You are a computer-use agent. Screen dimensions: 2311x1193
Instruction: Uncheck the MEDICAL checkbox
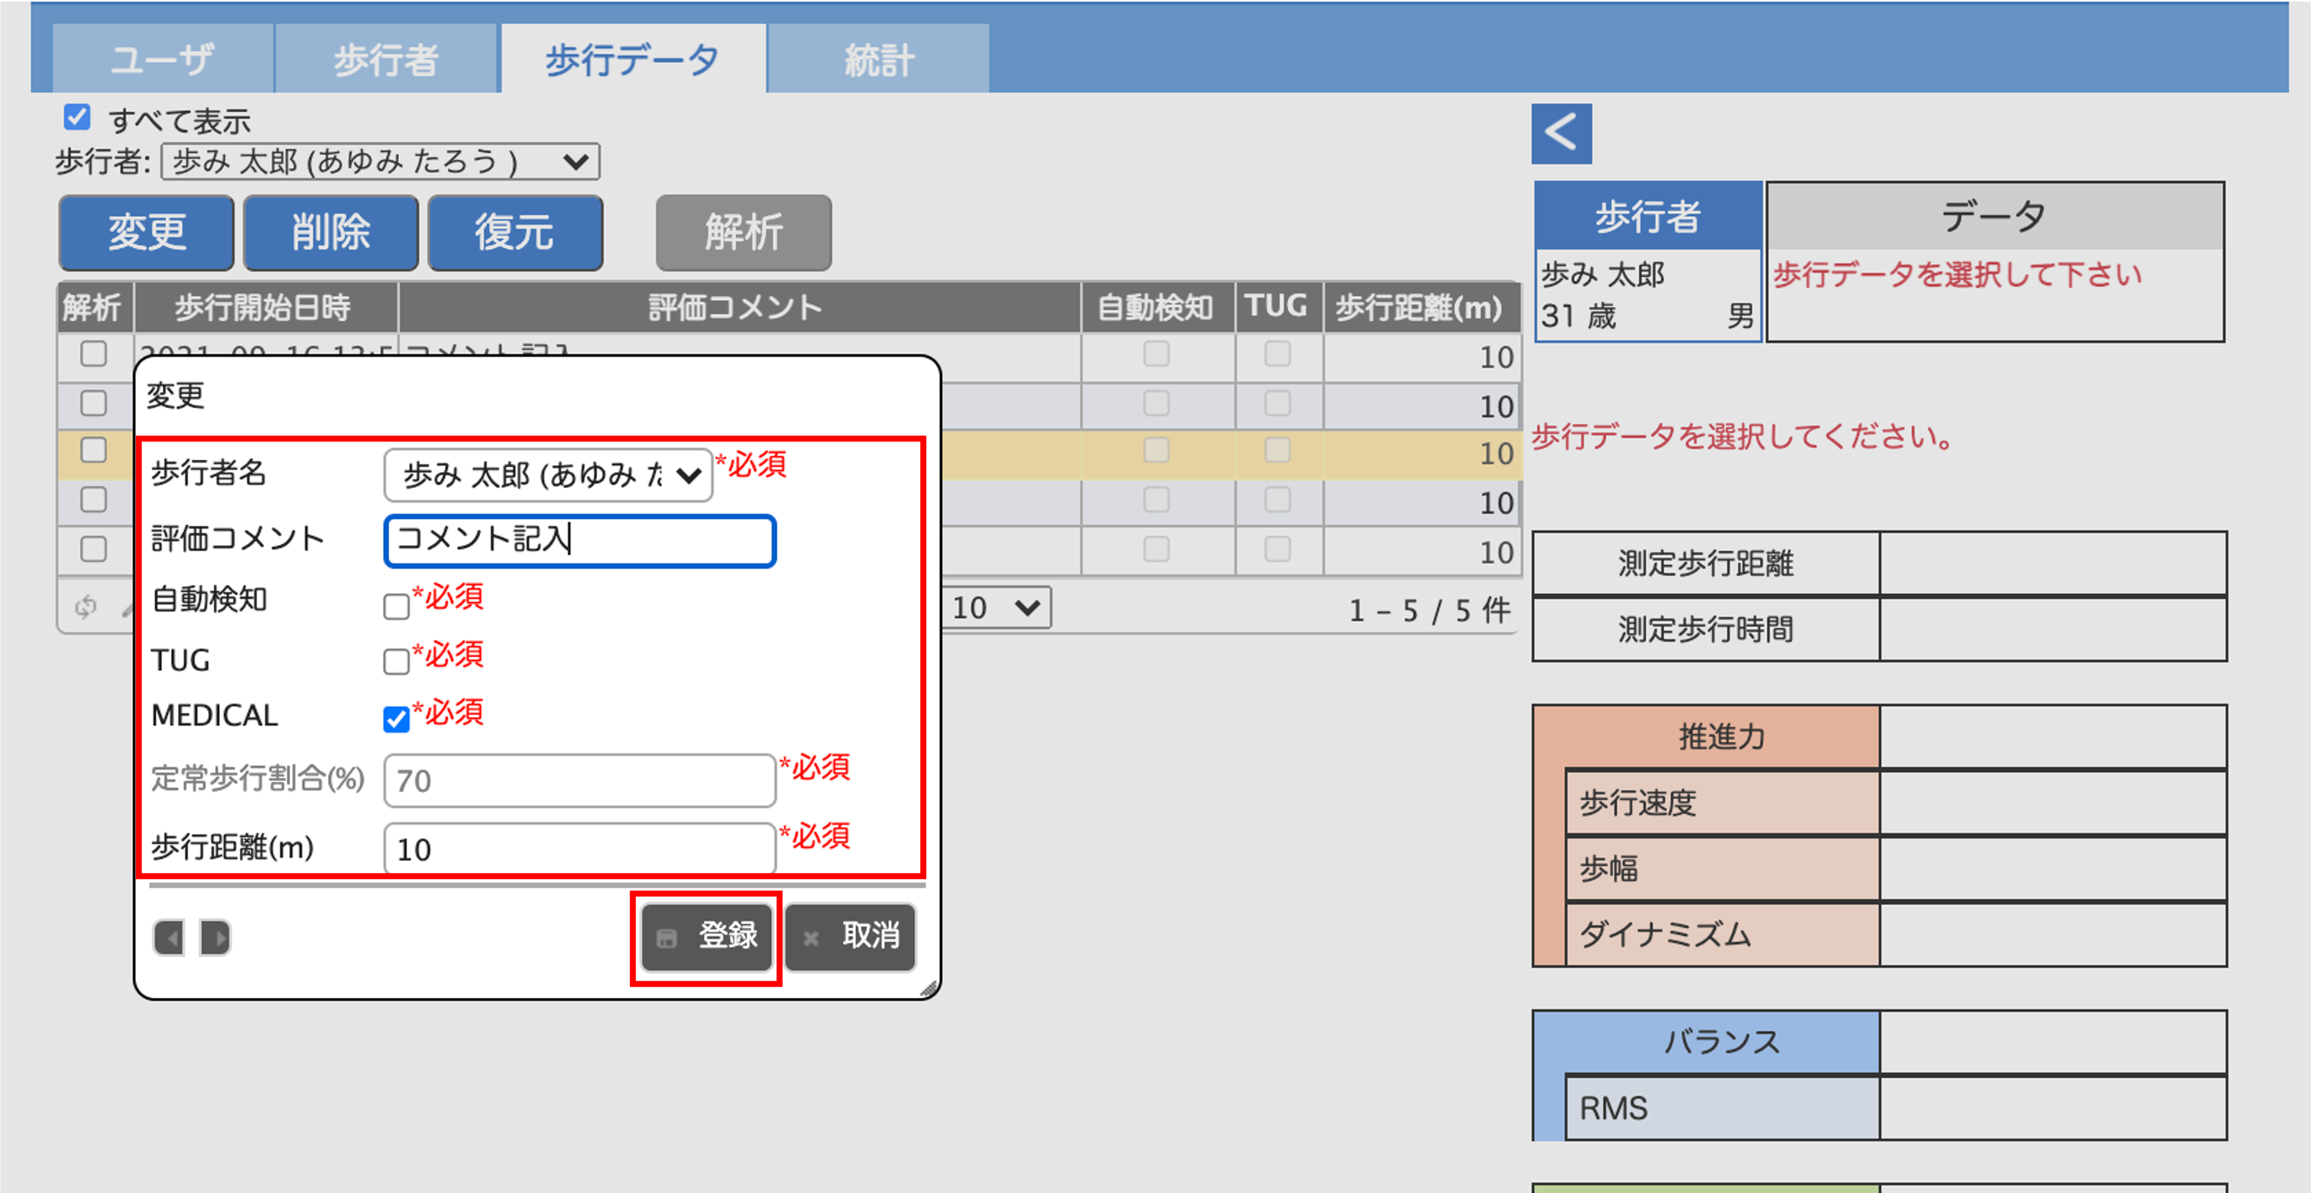tap(396, 718)
